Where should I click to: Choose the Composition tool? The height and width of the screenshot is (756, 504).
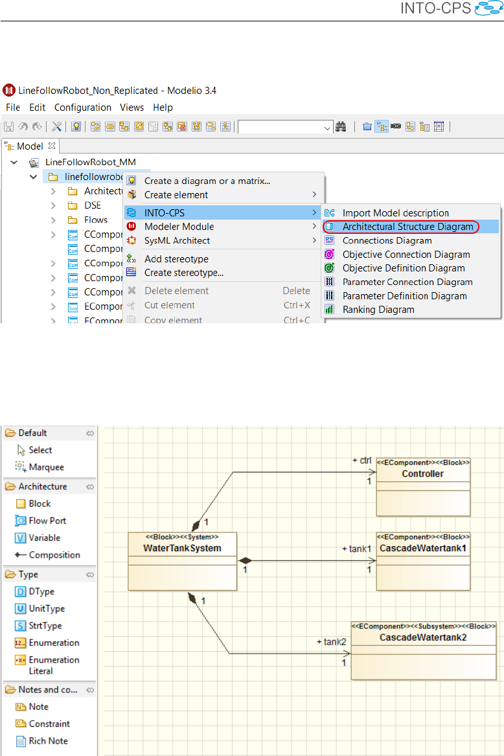click(x=54, y=555)
